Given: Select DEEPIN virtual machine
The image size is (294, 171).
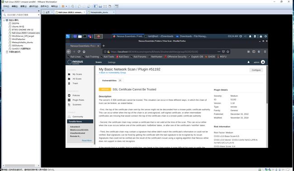Looking at the screenshot, I should point(15,24).
